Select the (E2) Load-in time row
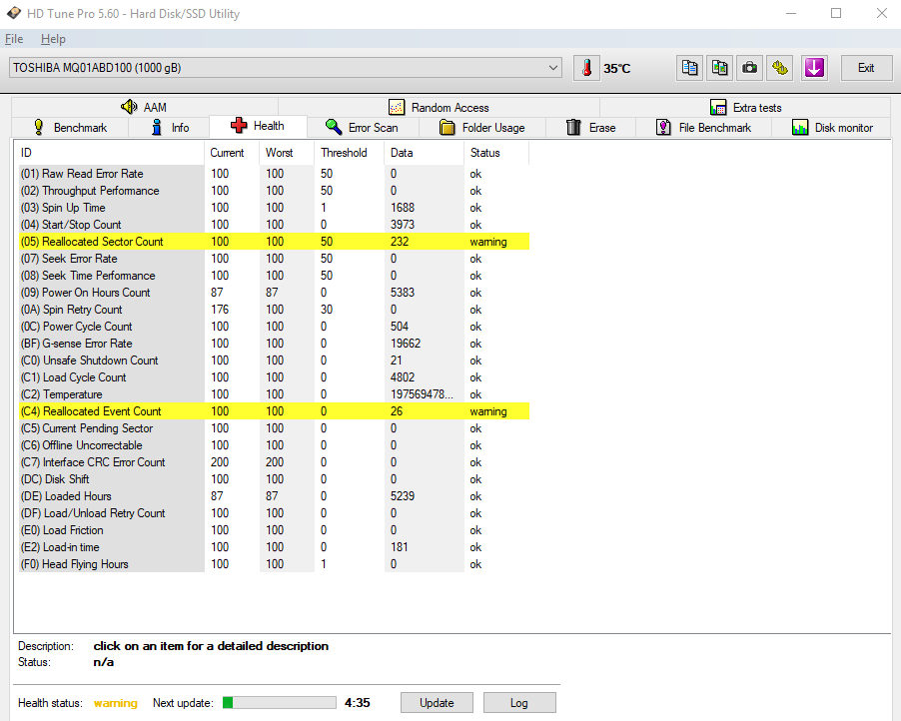 [x=274, y=547]
